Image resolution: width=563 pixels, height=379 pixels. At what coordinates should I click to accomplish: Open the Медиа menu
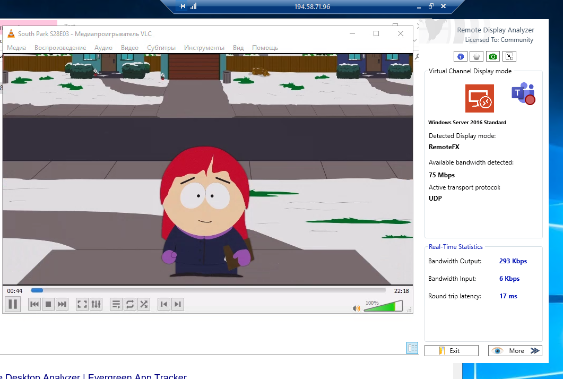tap(16, 48)
